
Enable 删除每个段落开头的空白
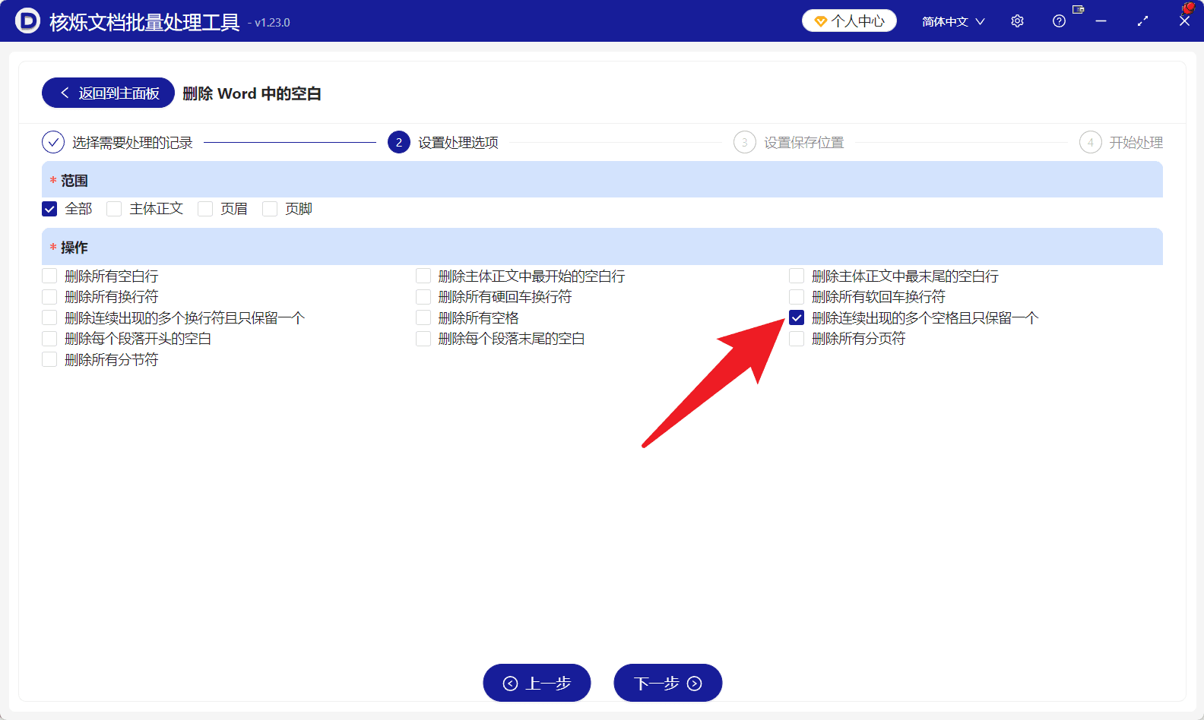point(49,339)
